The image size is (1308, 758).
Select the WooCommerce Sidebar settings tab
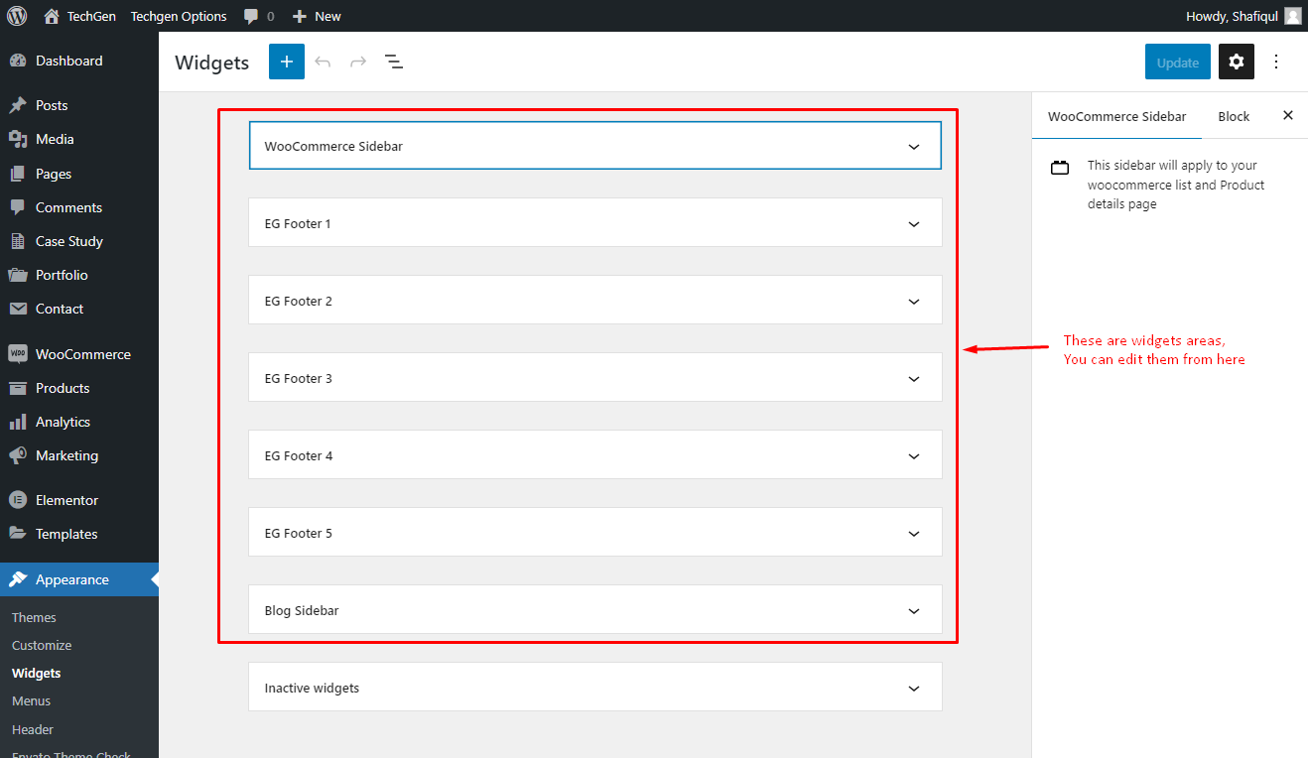click(1116, 116)
